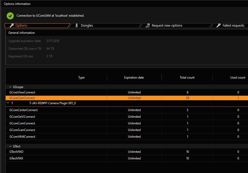Click the registered DB size value 0 TB
248x173 pixels.
click(x=49, y=56)
